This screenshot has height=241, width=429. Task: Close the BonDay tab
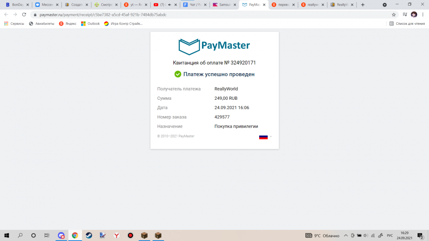coord(27,5)
